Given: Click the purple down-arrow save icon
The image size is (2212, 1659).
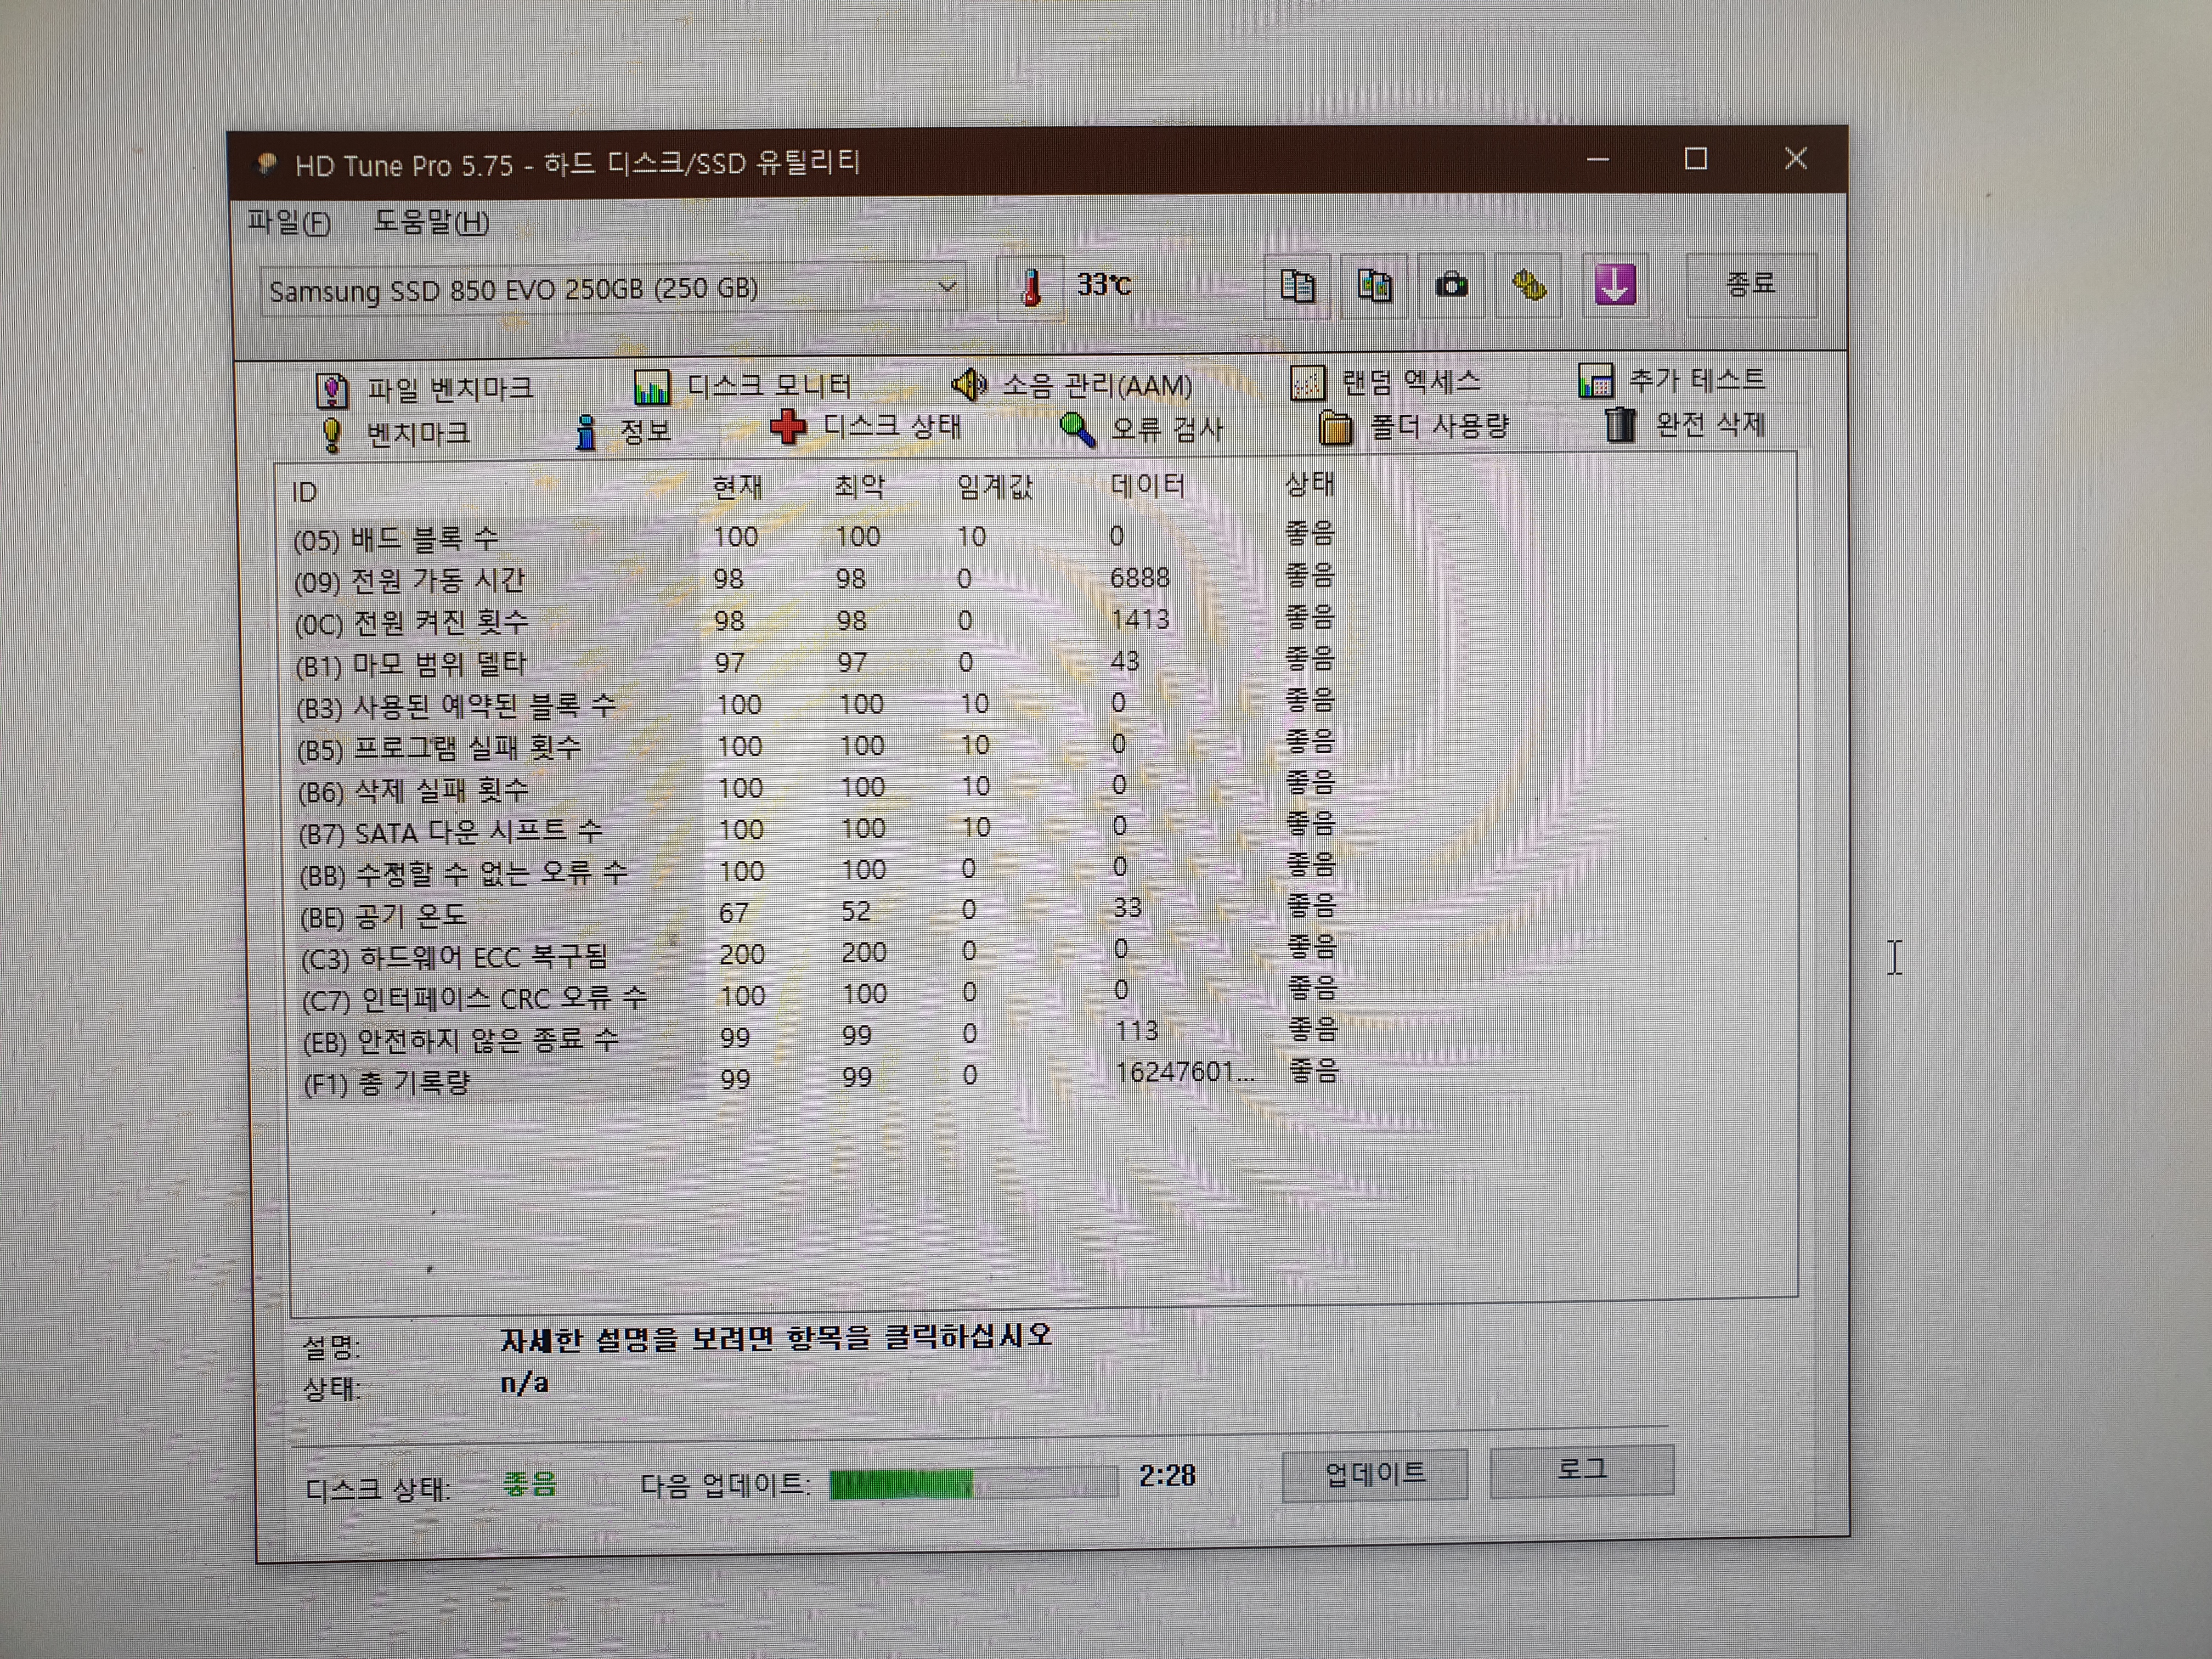Looking at the screenshot, I should 1614,285.
